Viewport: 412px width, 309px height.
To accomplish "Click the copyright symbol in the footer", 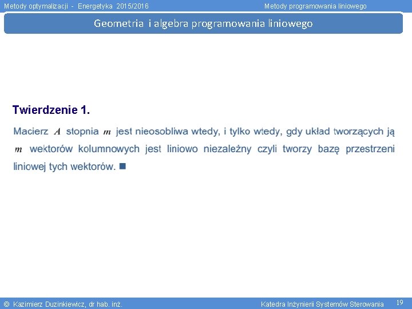I will (6, 304).
